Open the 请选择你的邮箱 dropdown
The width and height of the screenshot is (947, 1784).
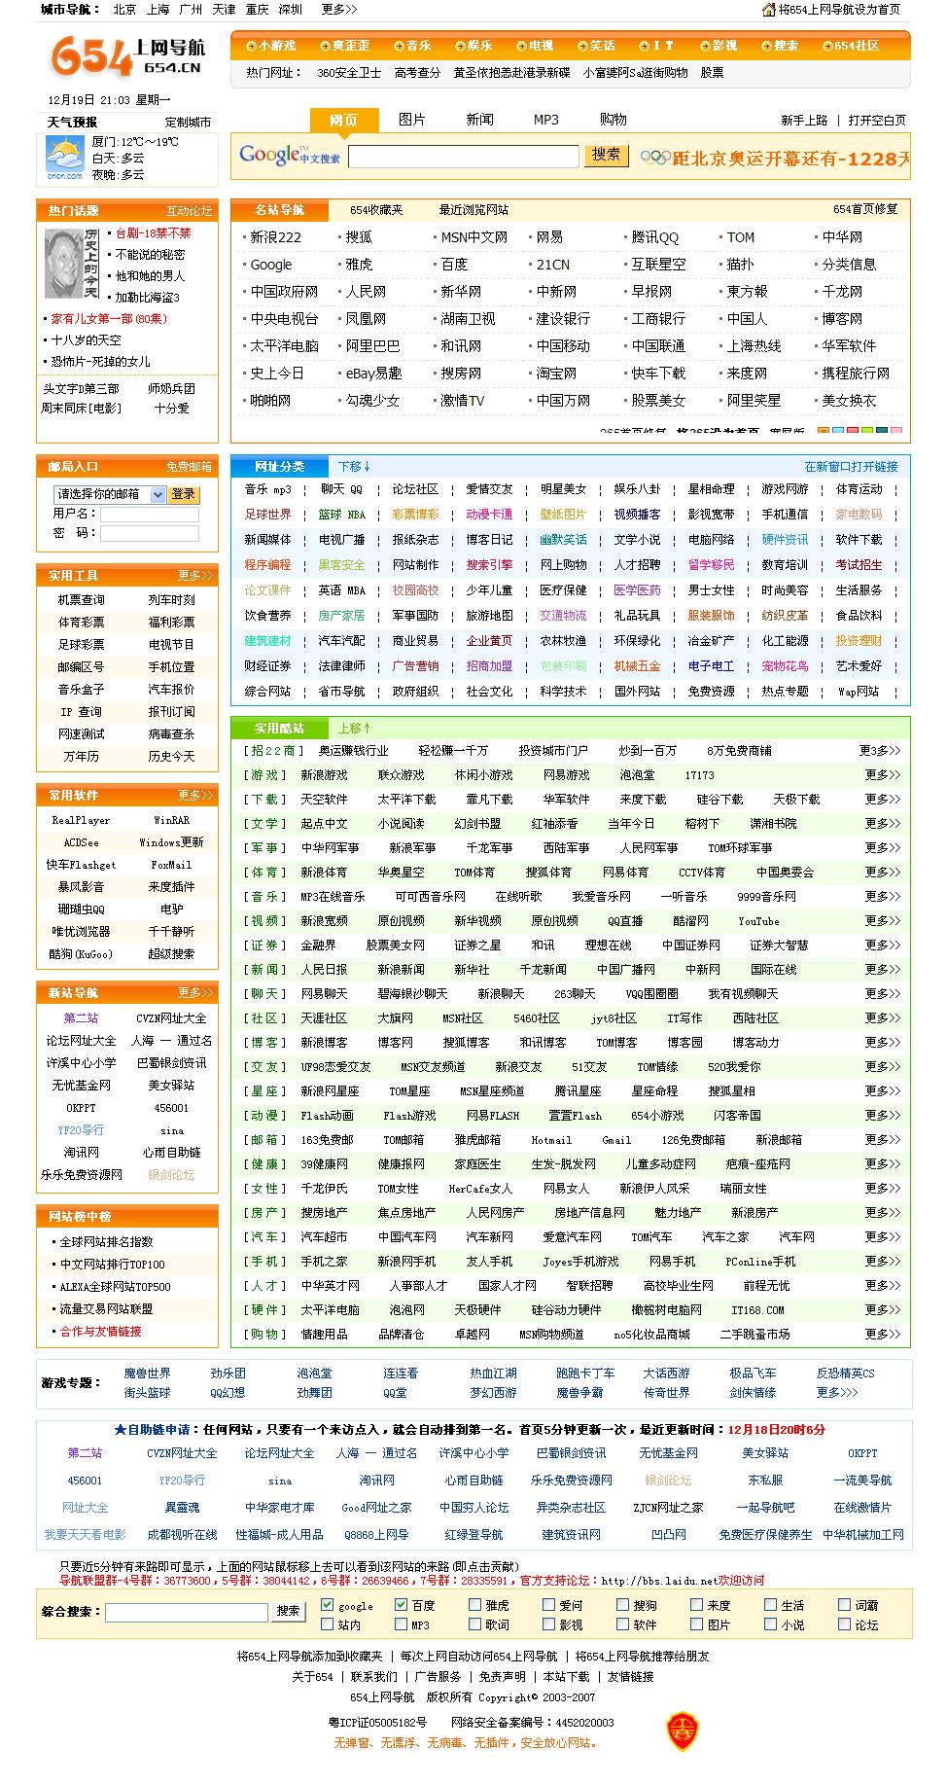[110, 494]
